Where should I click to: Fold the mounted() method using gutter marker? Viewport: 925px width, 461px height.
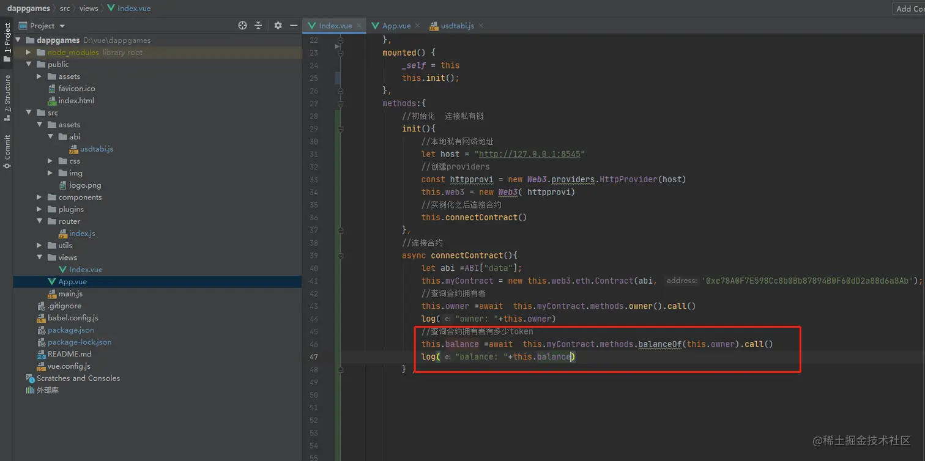click(x=340, y=53)
